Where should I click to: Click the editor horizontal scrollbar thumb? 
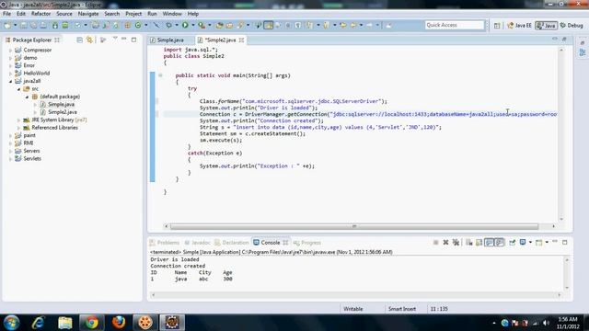point(353,226)
